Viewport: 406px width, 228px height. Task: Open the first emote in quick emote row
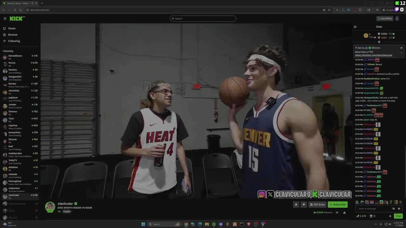point(357,202)
